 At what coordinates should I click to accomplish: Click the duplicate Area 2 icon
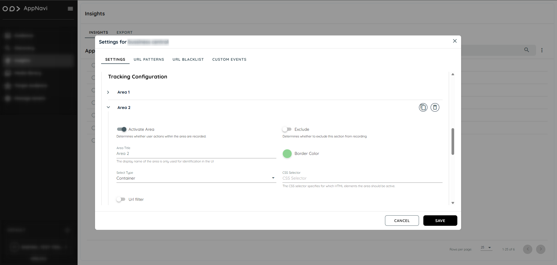pos(423,108)
